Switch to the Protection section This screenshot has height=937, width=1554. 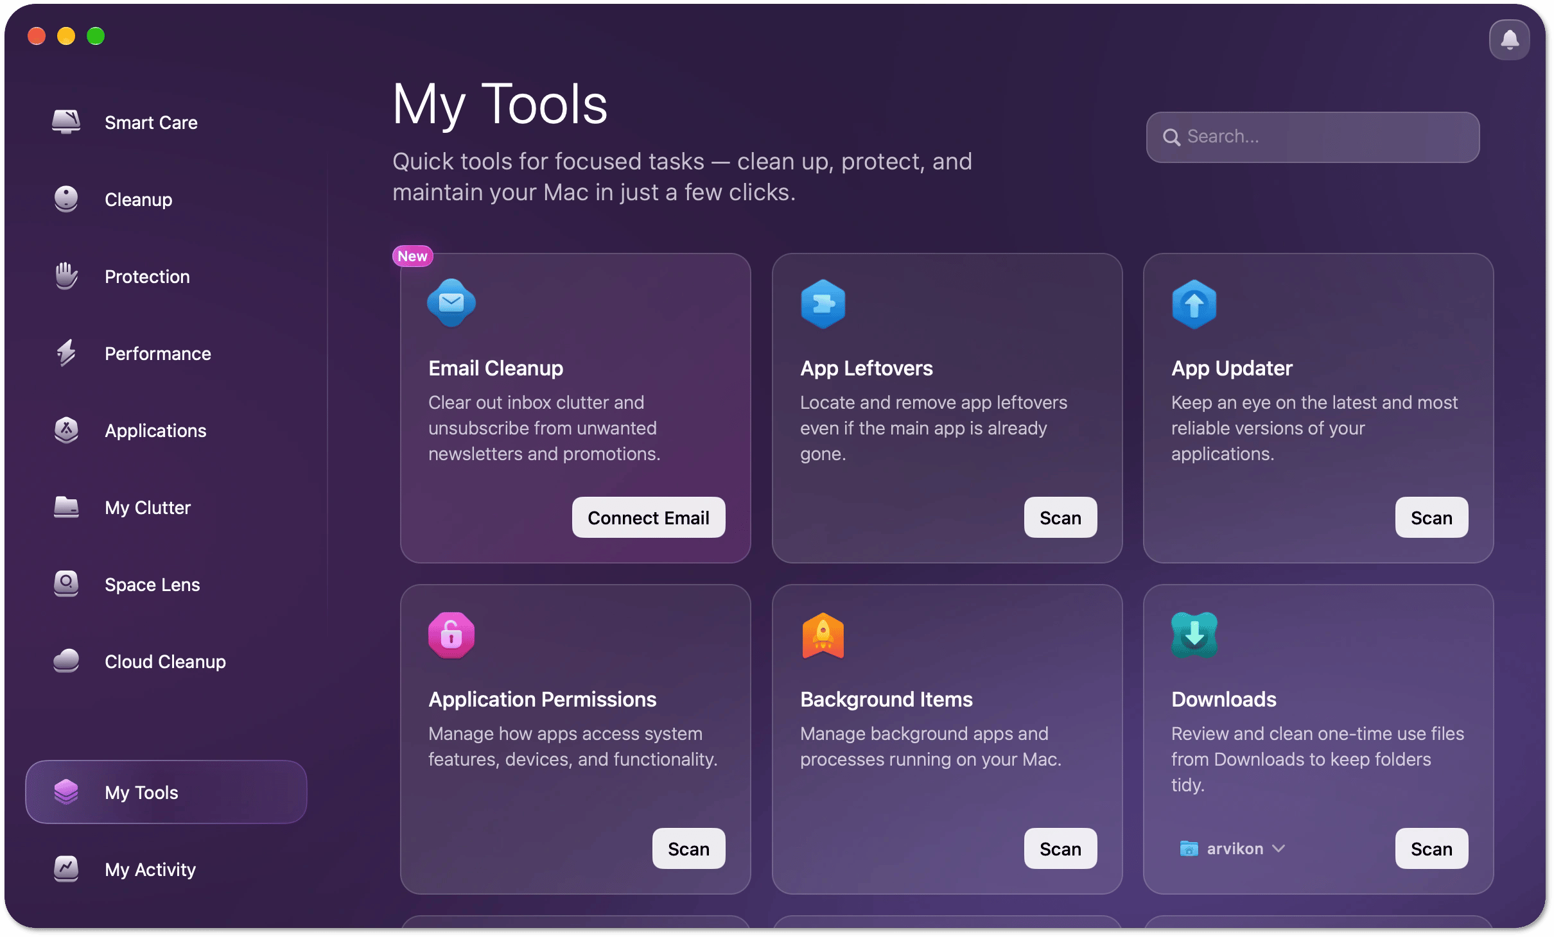(x=147, y=276)
